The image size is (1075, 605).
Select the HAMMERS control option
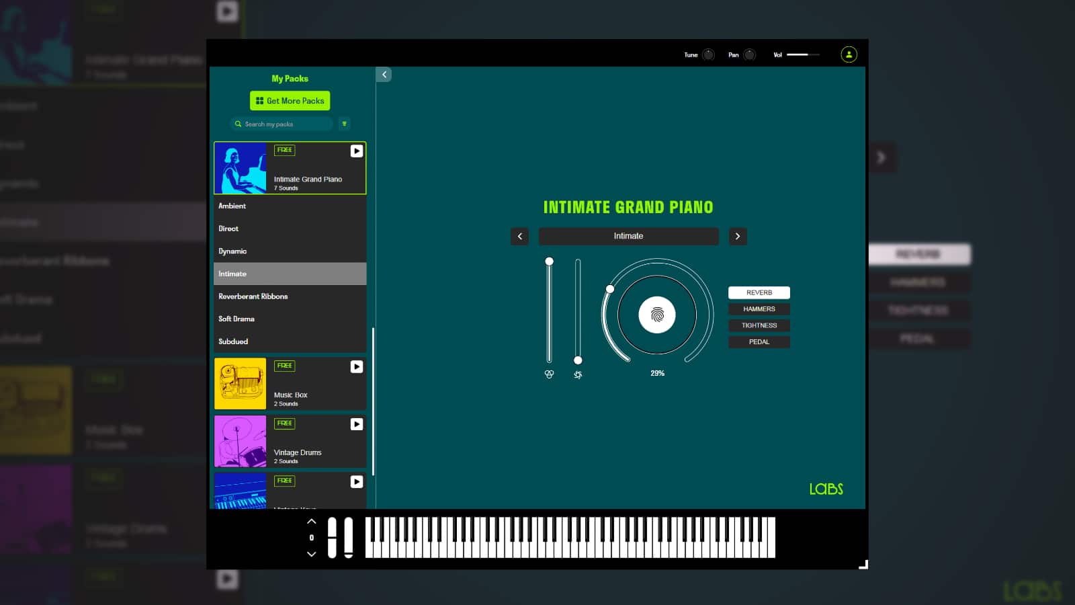click(x=759, y=309)
